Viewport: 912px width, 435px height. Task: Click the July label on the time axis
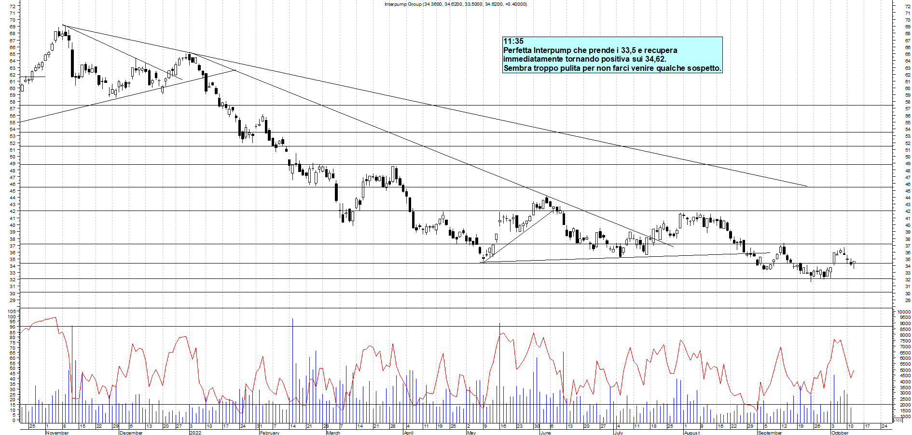(619, 433)
